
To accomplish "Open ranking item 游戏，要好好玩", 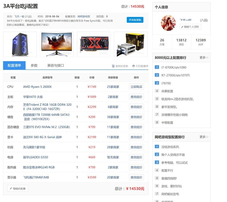I will tap(172, 186).
